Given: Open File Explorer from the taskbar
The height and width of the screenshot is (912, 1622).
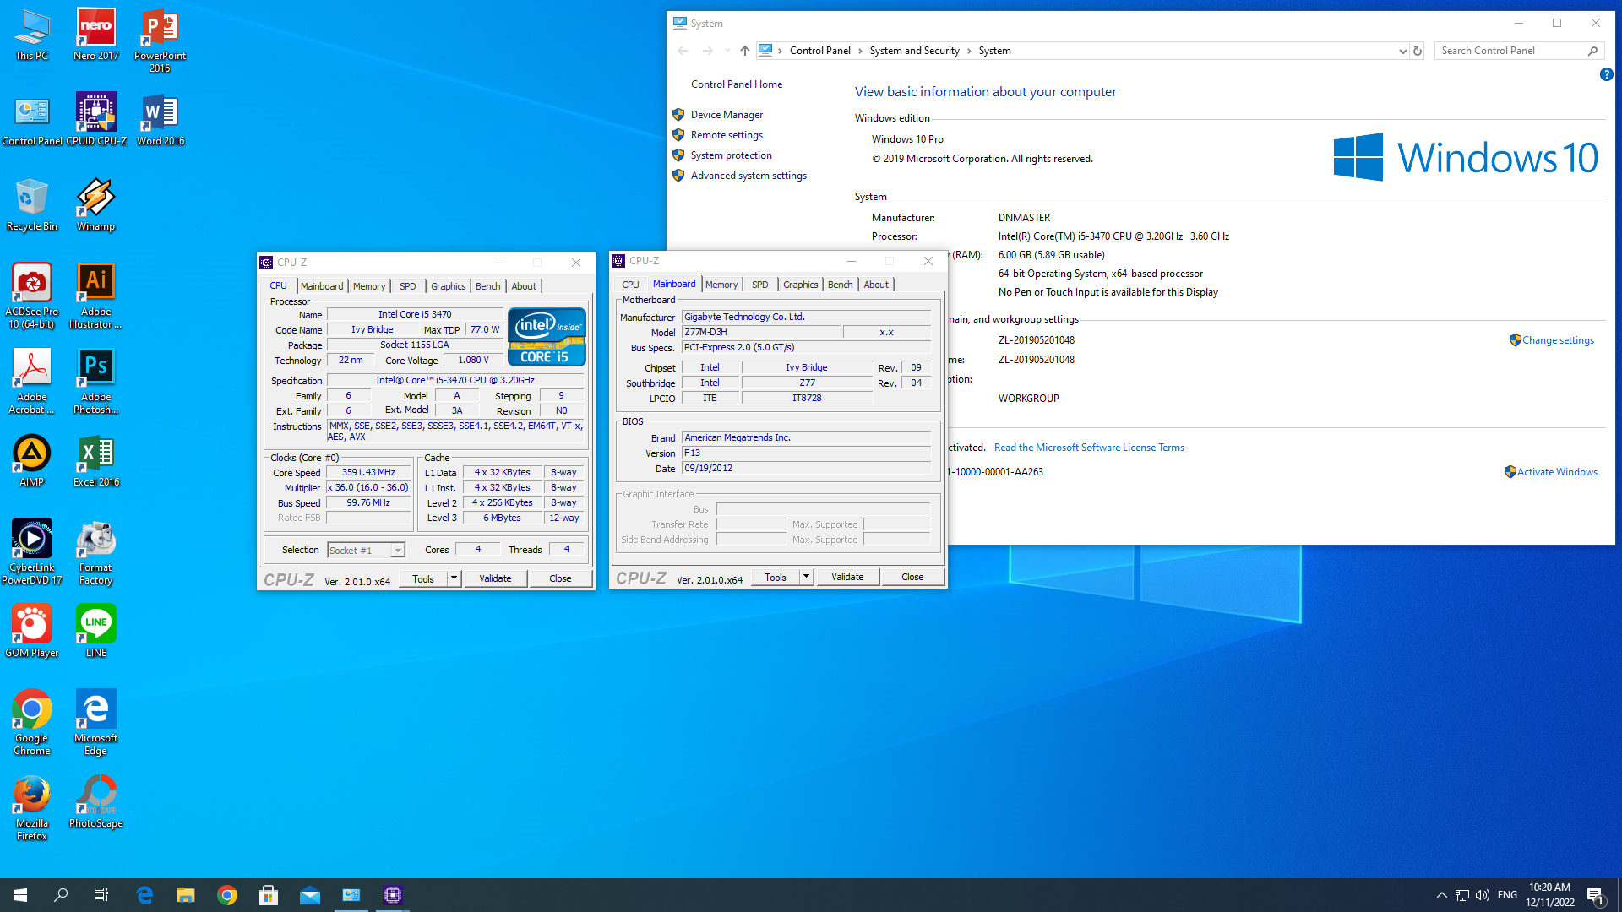Looking at the screenshot, I should 186,895.
